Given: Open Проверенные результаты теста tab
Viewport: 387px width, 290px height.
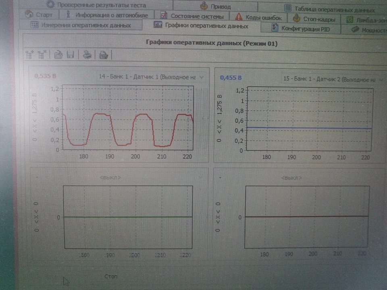Looking at the screenshot, I should 96,5.
